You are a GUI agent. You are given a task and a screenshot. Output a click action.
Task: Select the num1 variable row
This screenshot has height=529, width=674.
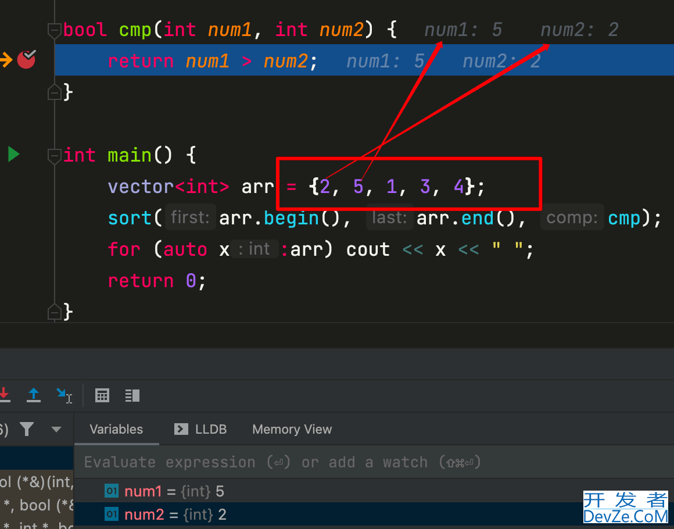pos(374,491)
